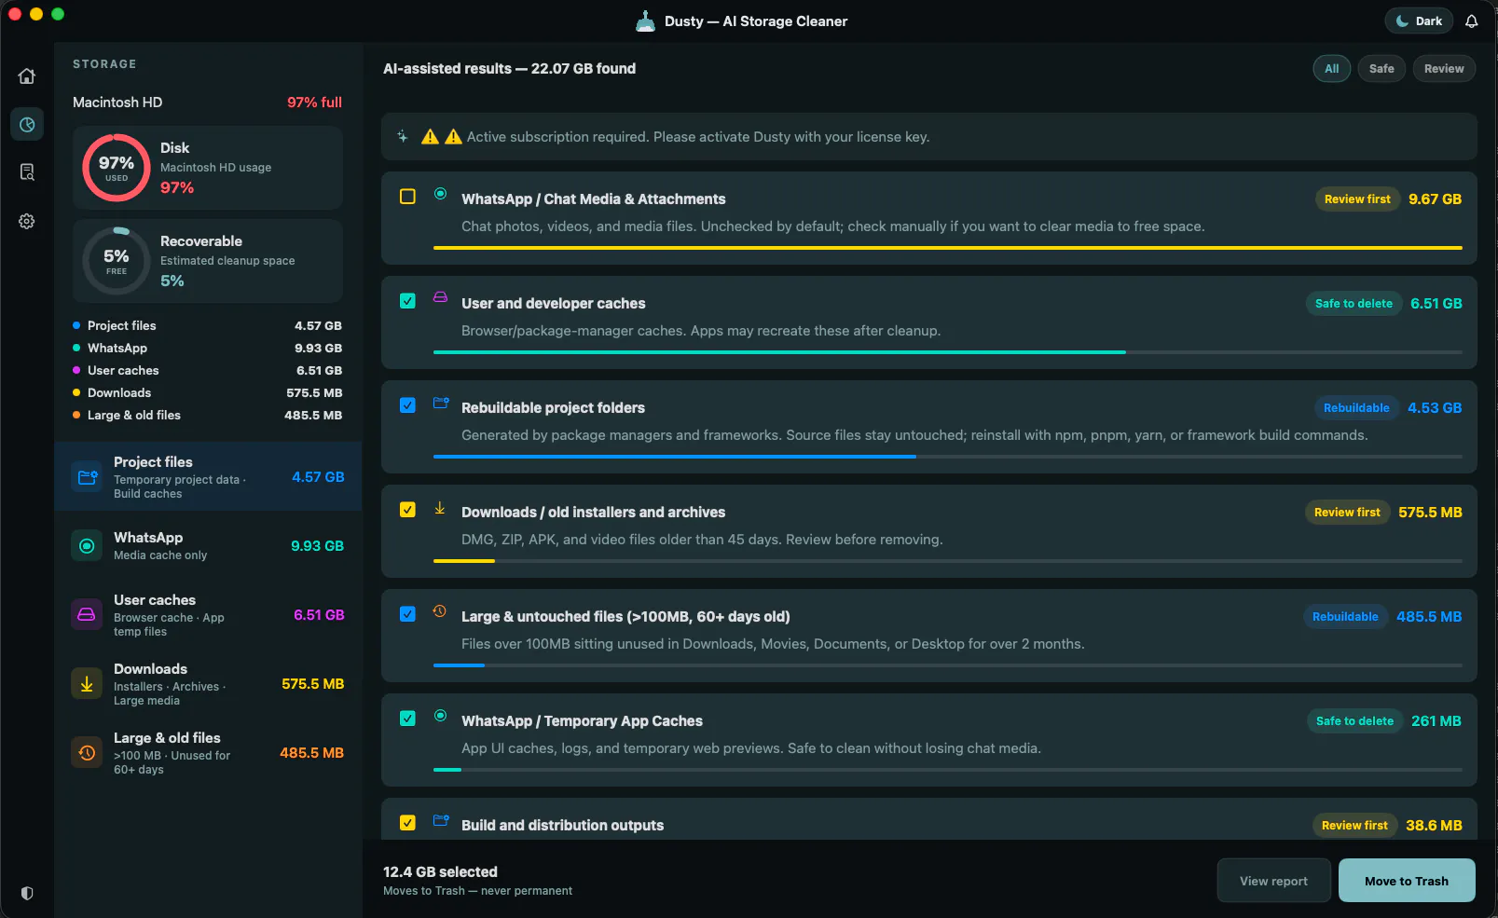1498x918 pixels.
Task: Click the WhatsApp icon in sidebar list
Action: (87, 546)
